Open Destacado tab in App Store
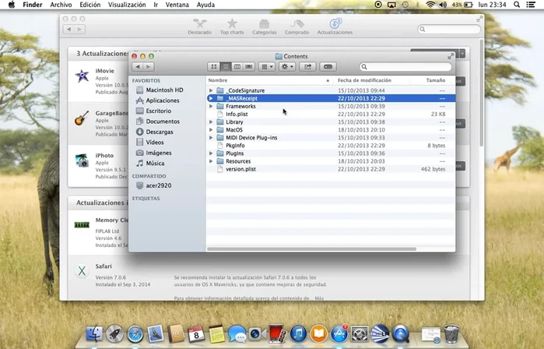544x349 pixels. [x=199, y=26]
